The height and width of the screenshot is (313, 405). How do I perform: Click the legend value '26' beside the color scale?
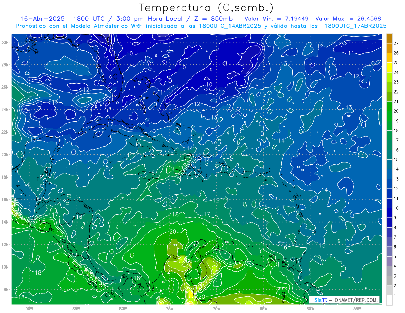coord(396,53)
